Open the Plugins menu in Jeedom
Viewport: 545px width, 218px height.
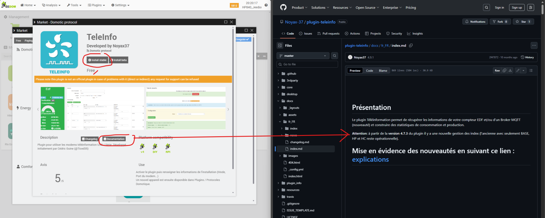pyautogui.click(x=96, y=5)
